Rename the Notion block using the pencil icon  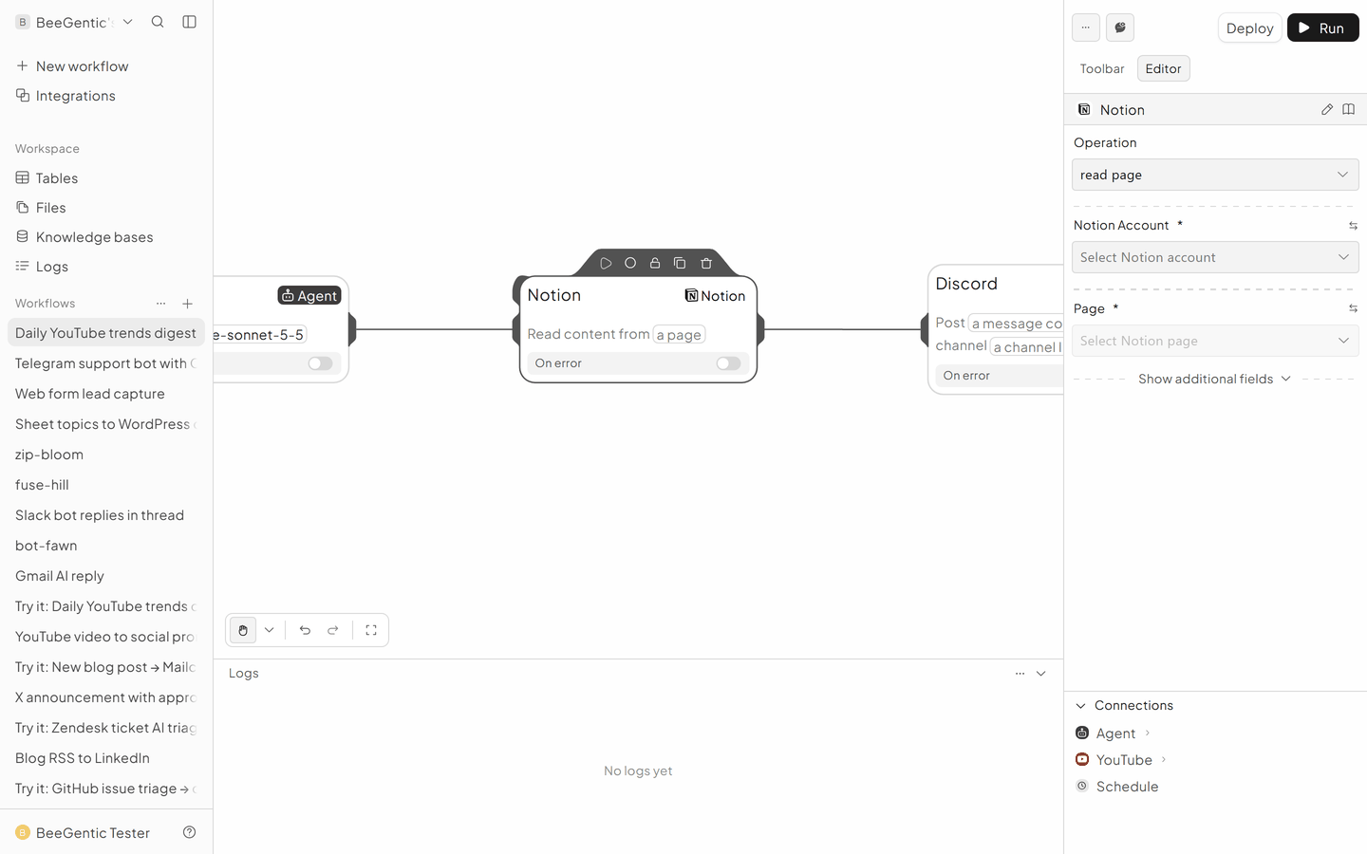[x=1327, y=109]
